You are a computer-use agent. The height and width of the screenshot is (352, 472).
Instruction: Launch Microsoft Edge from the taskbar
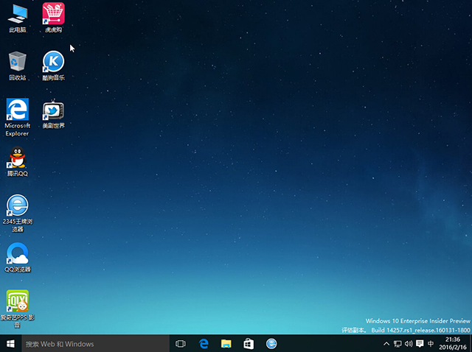pyautogui.click(x=204, y=344)
